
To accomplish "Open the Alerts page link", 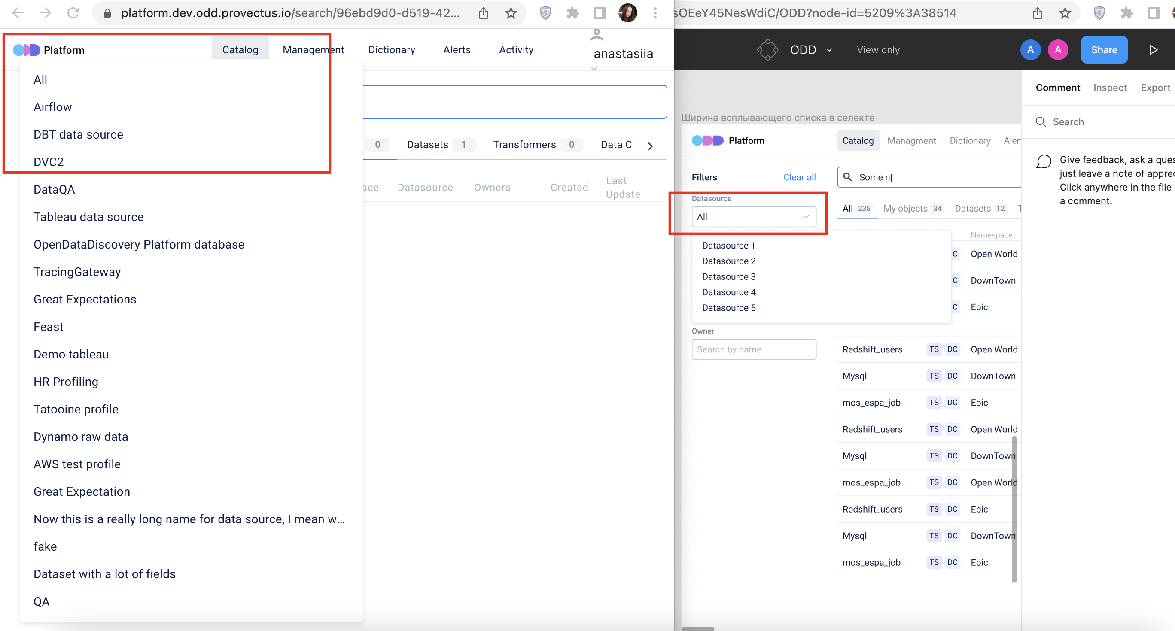I will 457,50.
